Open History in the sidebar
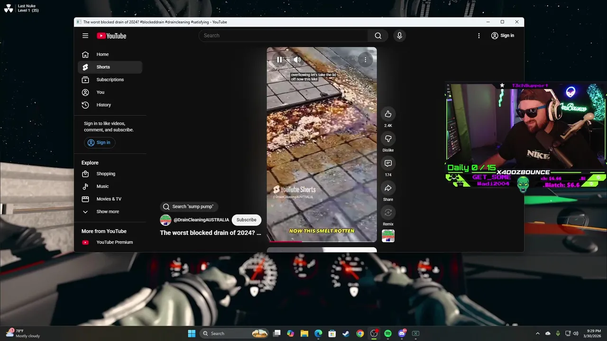The width and height of the screenshot is (607, 341). pos(110,105)
